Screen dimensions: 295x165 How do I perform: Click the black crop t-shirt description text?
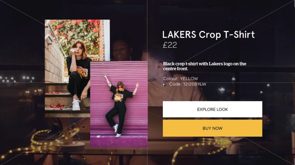205,66
